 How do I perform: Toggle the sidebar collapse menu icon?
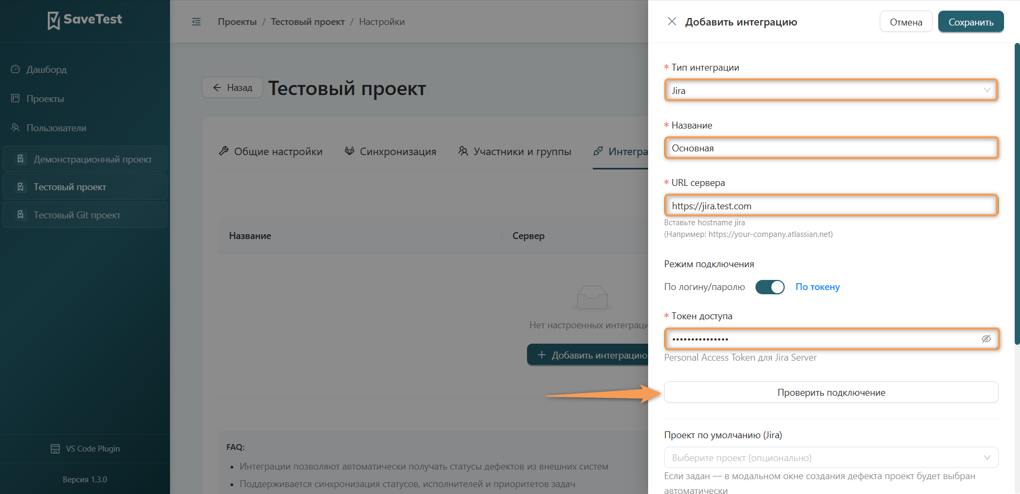tap(197, 22)
